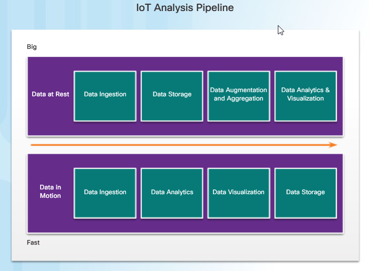Click the middle of the orange arrow line
369x271 pixels.
(184, 145)
